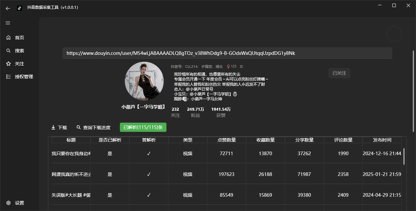Select the home icon beside 首页
This screenshot has height=211, width=416.
pos(8,37)
